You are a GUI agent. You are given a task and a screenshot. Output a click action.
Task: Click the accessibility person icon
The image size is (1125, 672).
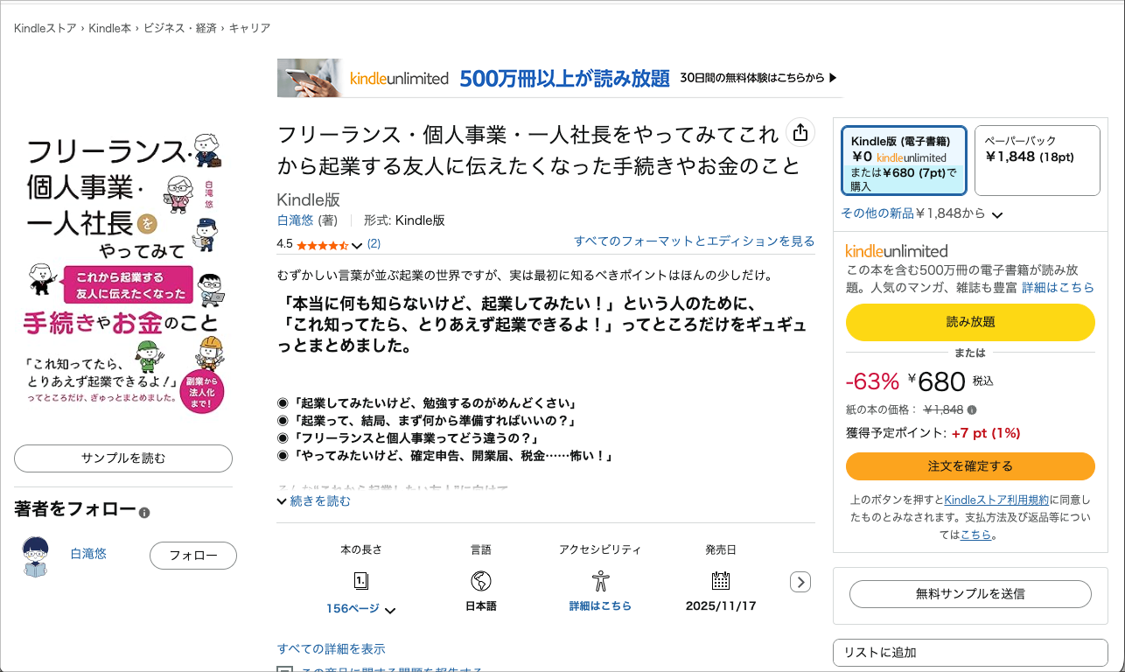[599, 579]
